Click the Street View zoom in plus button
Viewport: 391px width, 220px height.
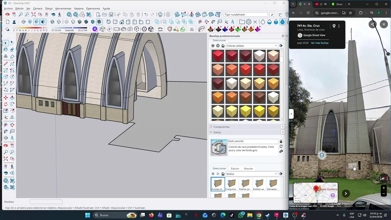pyautogui.click(x=384, y=188)
